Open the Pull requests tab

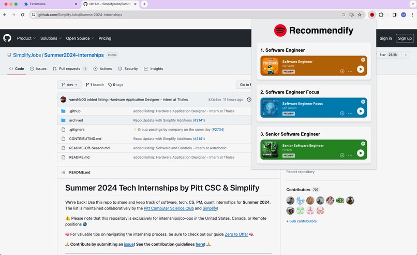click(70, 69)
